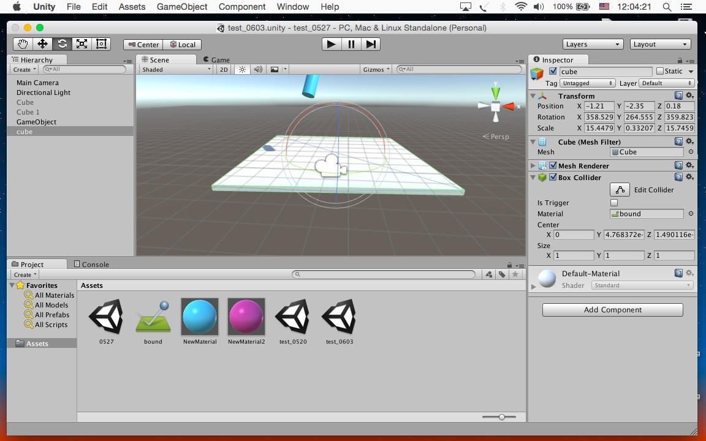706x441 pixels.
Task: Open Box Collider help reference icon
Action: (x=678, y=177)
